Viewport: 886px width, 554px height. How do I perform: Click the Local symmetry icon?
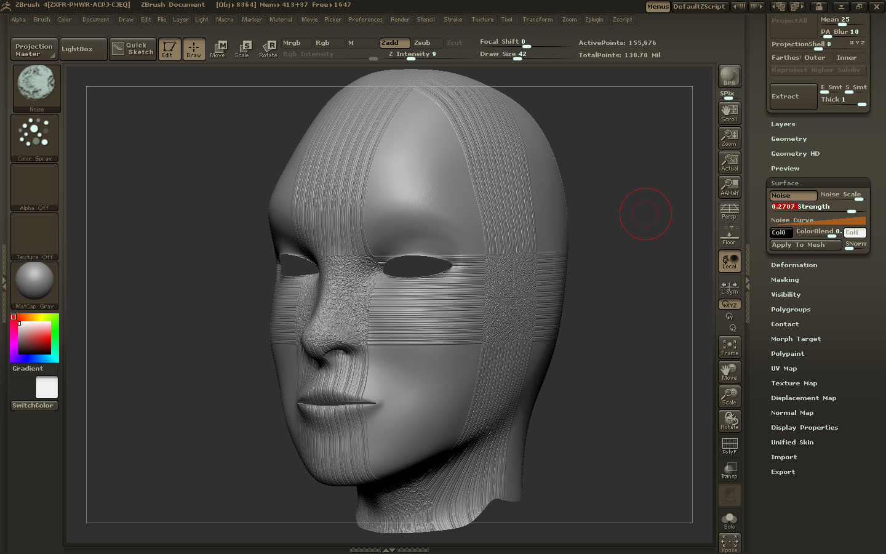point(729,261)
